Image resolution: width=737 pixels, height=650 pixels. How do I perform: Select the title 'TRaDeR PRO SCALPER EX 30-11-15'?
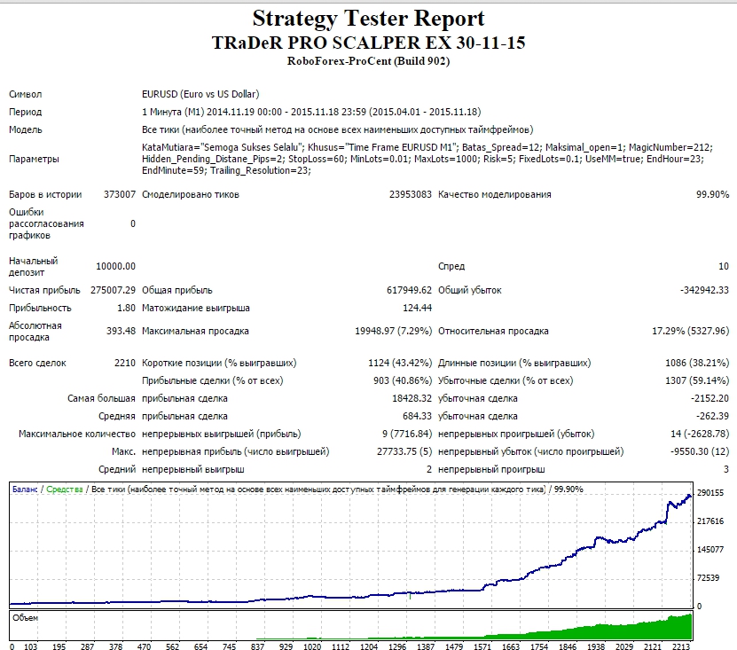[x=368, y=43]
